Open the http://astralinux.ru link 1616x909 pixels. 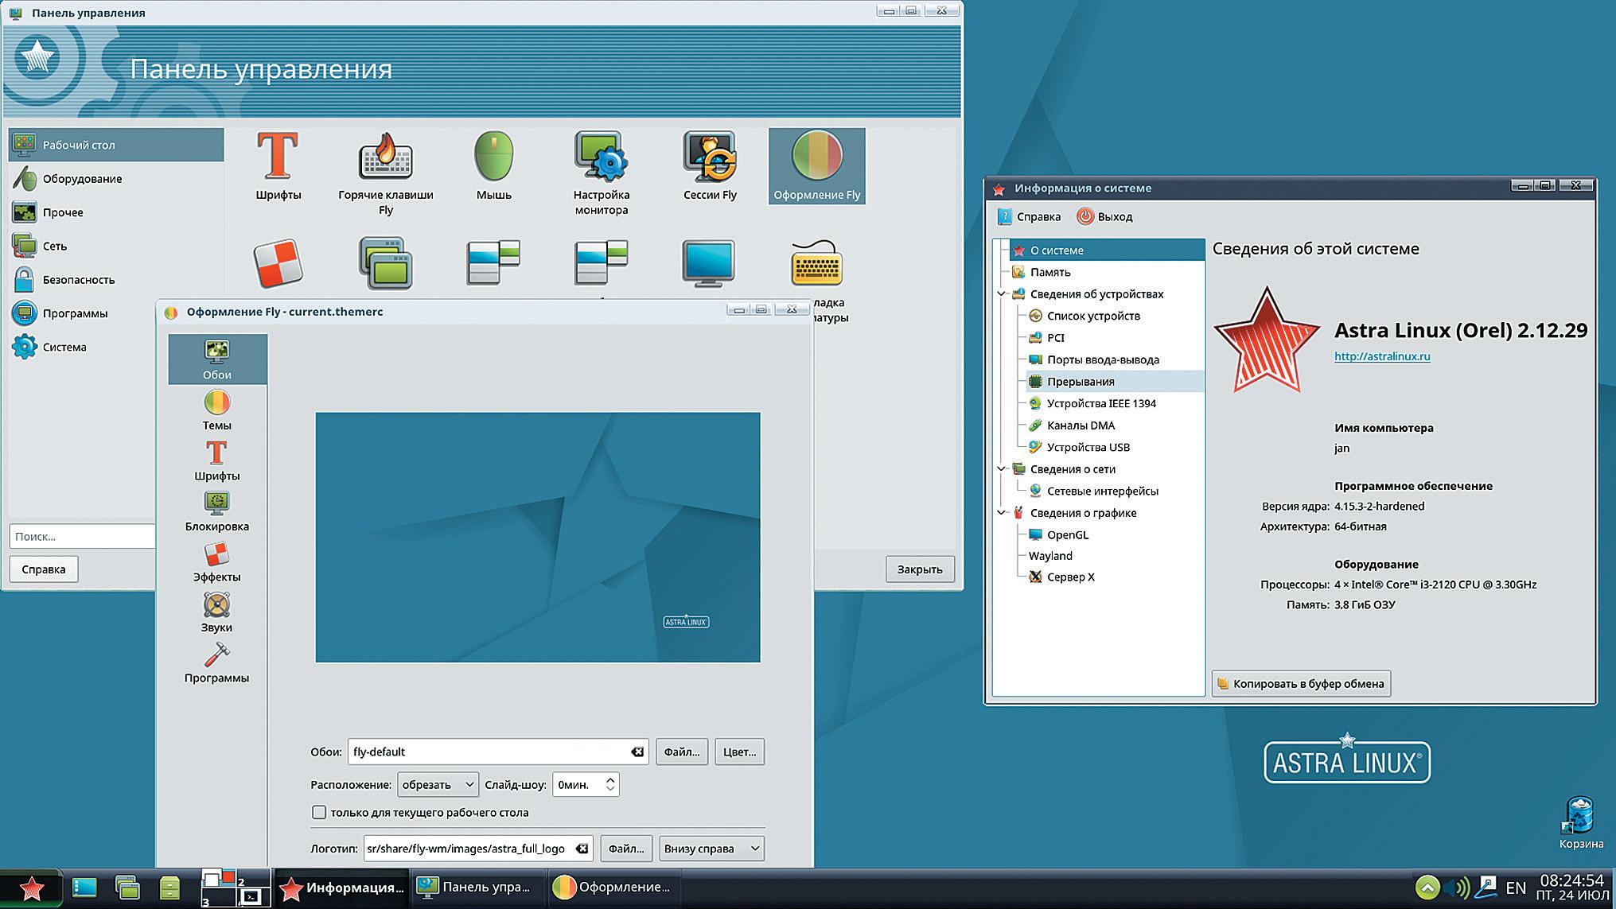point(1382,356)
